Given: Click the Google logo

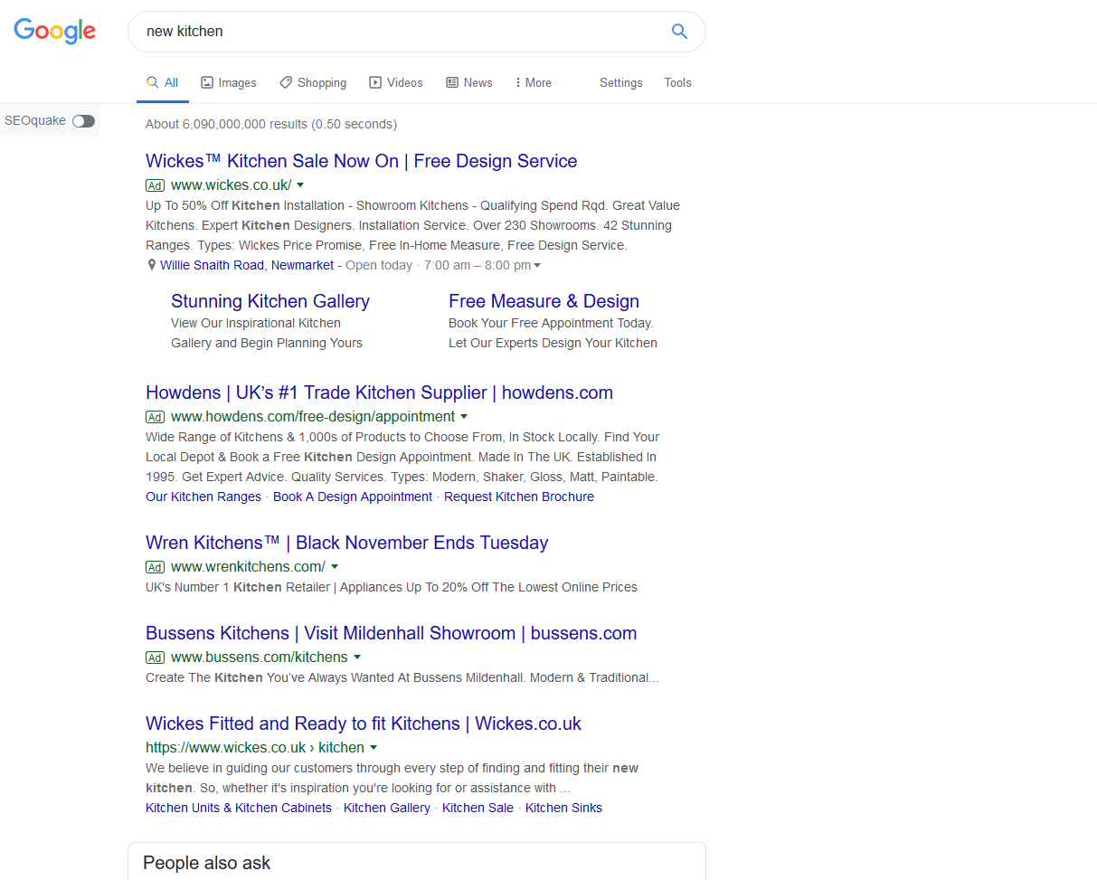Looking at the screenshot, I should tap(54, 31).
